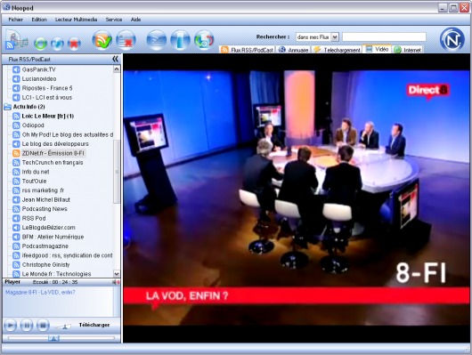Open the 'dans mes Flux' search dropdown
472x355 pixels.
335,37
